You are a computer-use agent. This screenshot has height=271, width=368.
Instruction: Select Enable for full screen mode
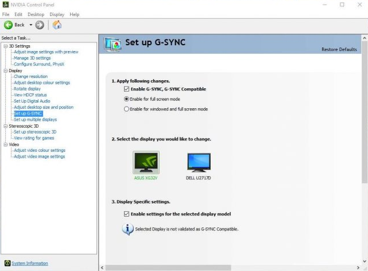(126, 99)
